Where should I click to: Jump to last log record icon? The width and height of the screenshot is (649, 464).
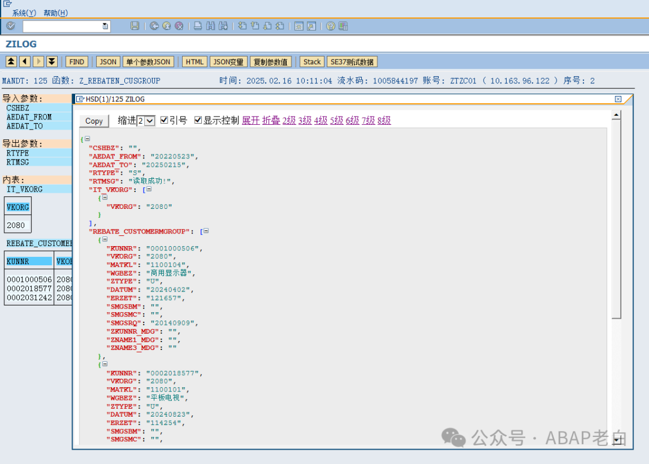[x=52, y=62]
